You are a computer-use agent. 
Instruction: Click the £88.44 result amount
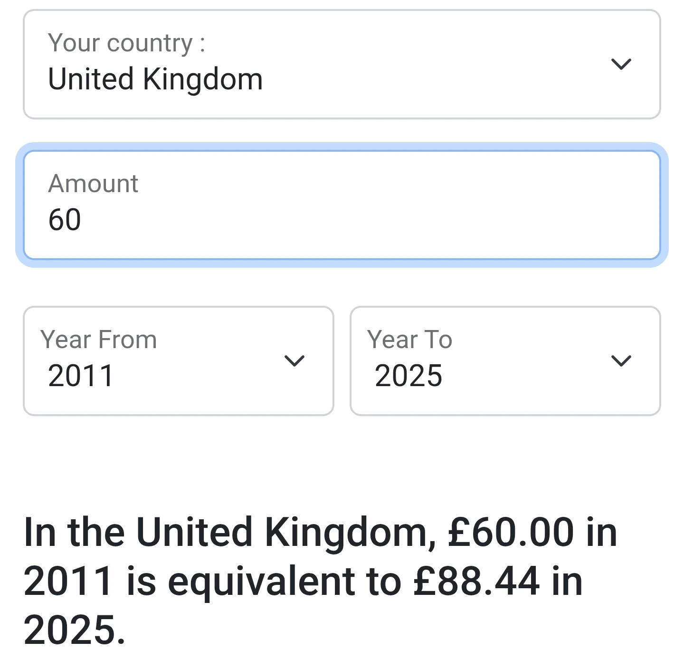click(x=476, y=581)
